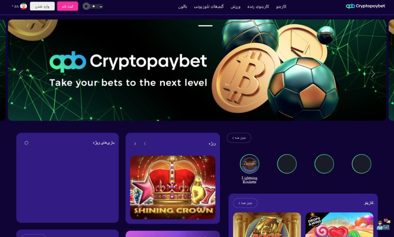Open the Shining Crown game thumbnail
The height and width of the screenshot is (237, 394).
point(173,187)
